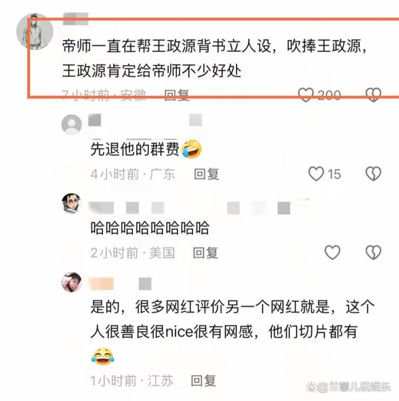Open blurred username above 先退他的群费

click(x=145, y=120)
